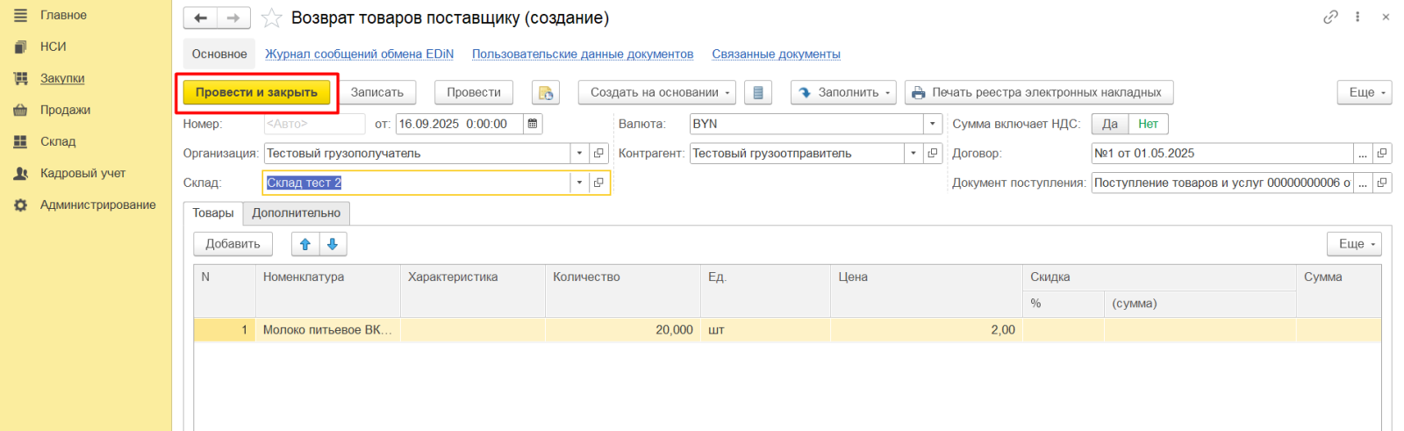Click the forward navigation arrow
Screen dimensions: 1404x431
(x=233, y=18)
